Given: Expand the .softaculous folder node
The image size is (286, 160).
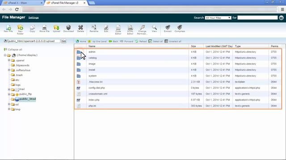Looking at the screenshot, I should point(9,70).
